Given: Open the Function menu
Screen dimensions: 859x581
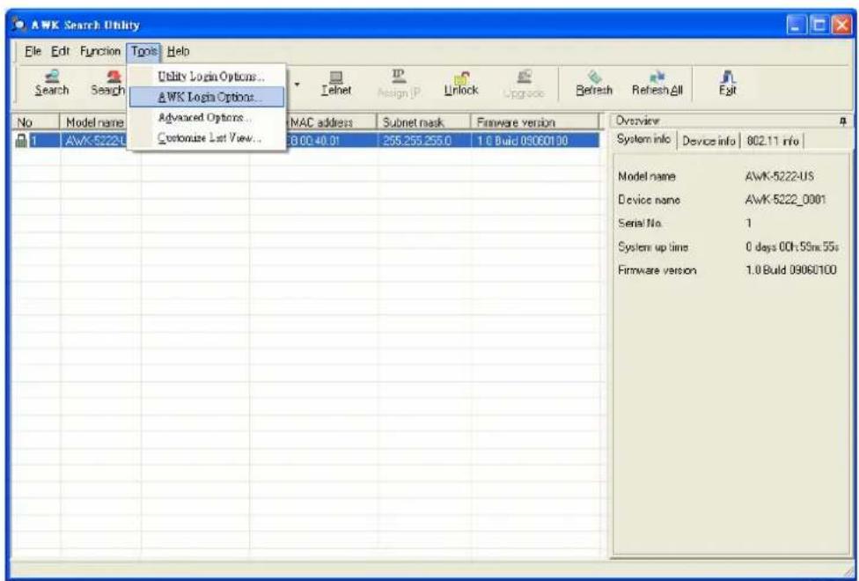Looking at the screenshot, I should (100, 52).
